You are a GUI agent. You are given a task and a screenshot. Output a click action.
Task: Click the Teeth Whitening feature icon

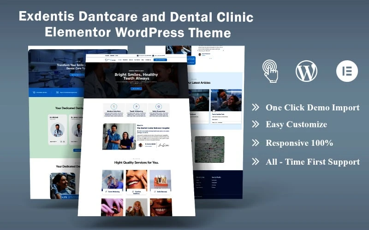(136, 107)
